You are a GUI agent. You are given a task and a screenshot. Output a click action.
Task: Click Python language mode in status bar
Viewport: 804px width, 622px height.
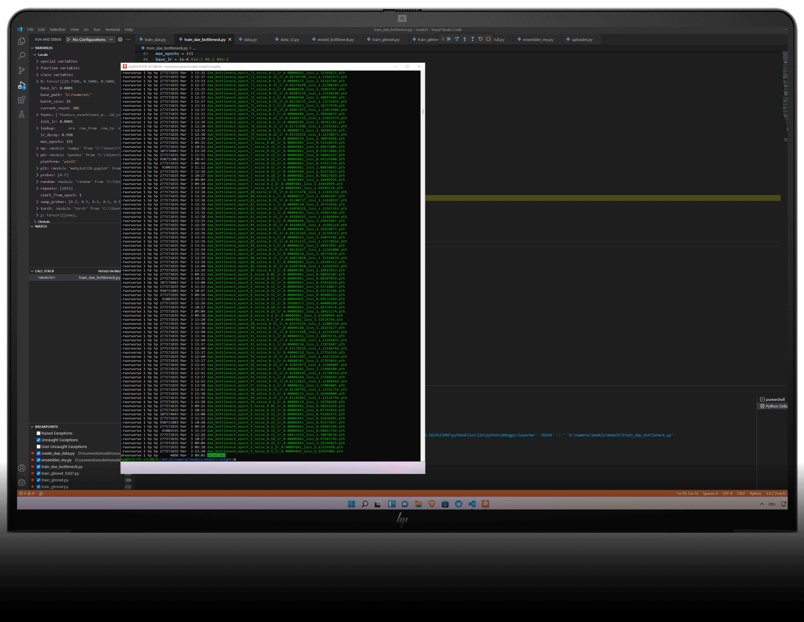[756, 494]
